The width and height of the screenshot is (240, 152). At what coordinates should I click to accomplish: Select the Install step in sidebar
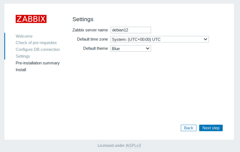pyautogui.click(x=21, y=70)
